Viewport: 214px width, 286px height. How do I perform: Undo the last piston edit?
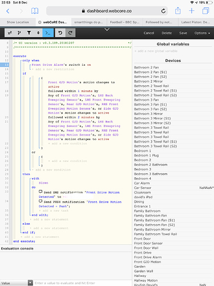pos(60,33)
